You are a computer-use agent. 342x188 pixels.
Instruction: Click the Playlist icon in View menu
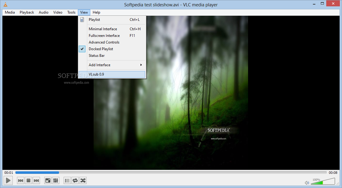pyautogui.click(x=82, y=20)
